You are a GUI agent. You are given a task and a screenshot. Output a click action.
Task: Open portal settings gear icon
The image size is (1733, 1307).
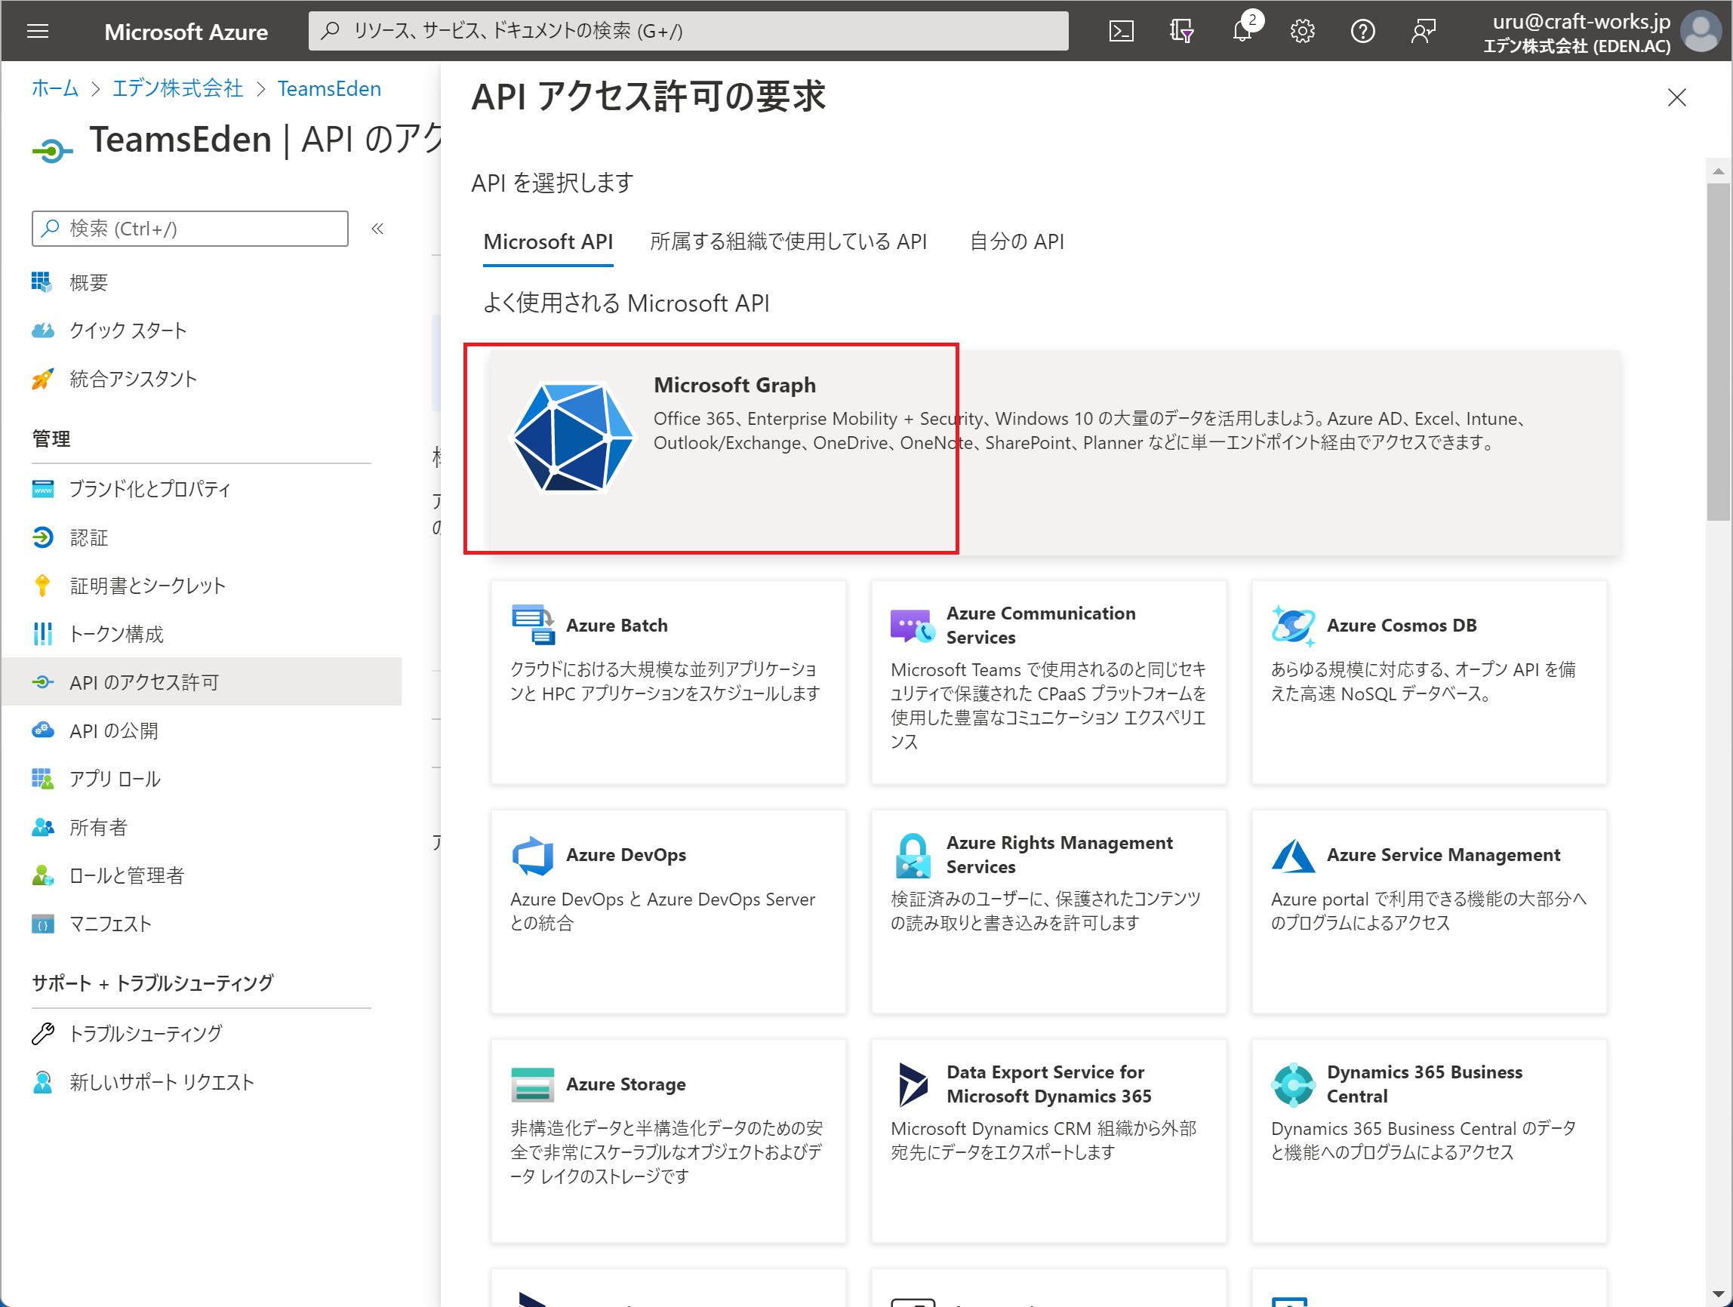(1302, 32)
